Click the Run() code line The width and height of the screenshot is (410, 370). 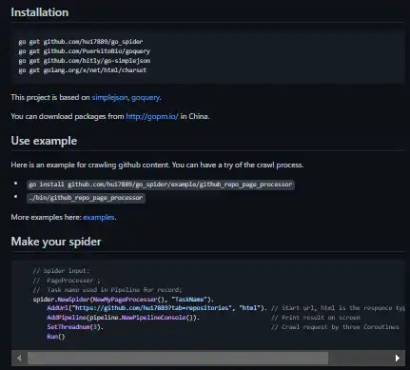56,337
